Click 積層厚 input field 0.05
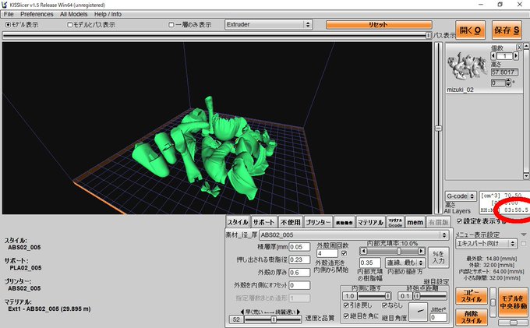The image size is (530, 328). click(299, 247)
